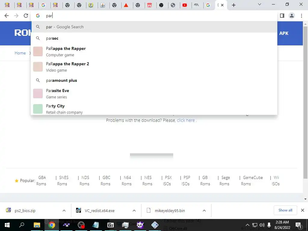
Task: Switch to the red triangle tab
Action: [126, 5]
